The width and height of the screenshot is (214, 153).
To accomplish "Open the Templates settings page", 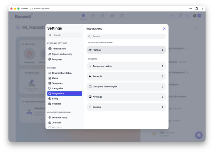I will 65,83.
